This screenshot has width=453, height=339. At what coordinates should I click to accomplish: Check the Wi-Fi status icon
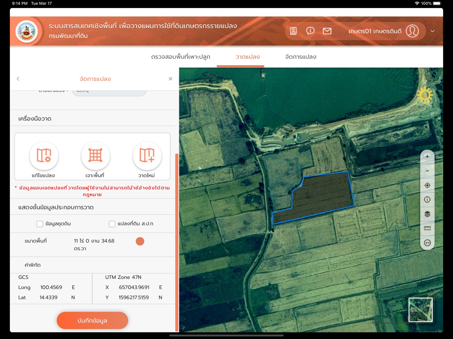(417, 4)
